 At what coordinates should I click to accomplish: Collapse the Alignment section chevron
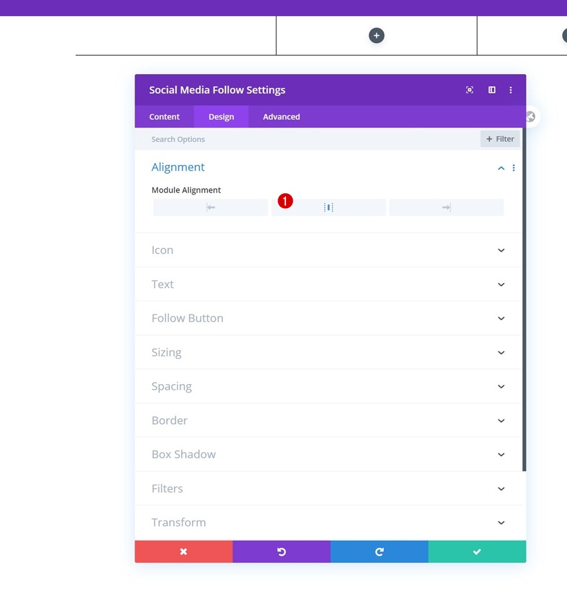tap(501, 168)
